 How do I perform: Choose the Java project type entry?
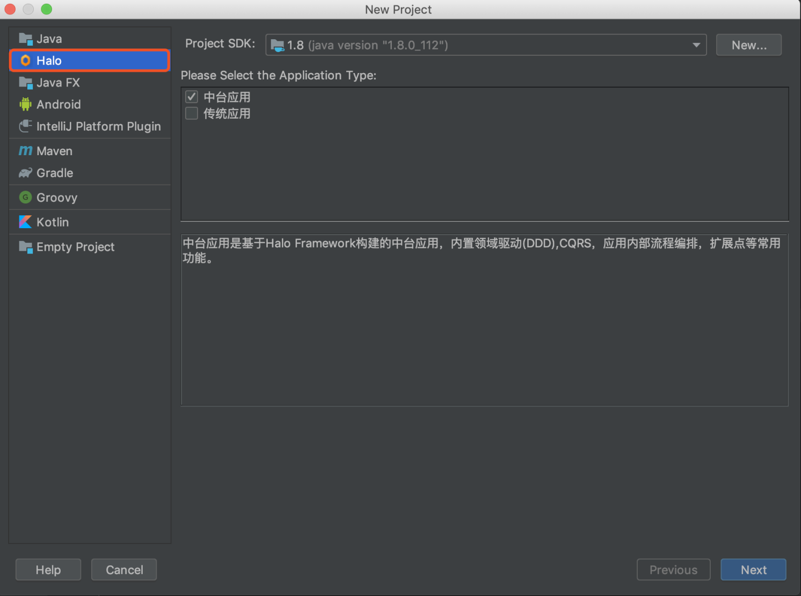tap(49, 39)
